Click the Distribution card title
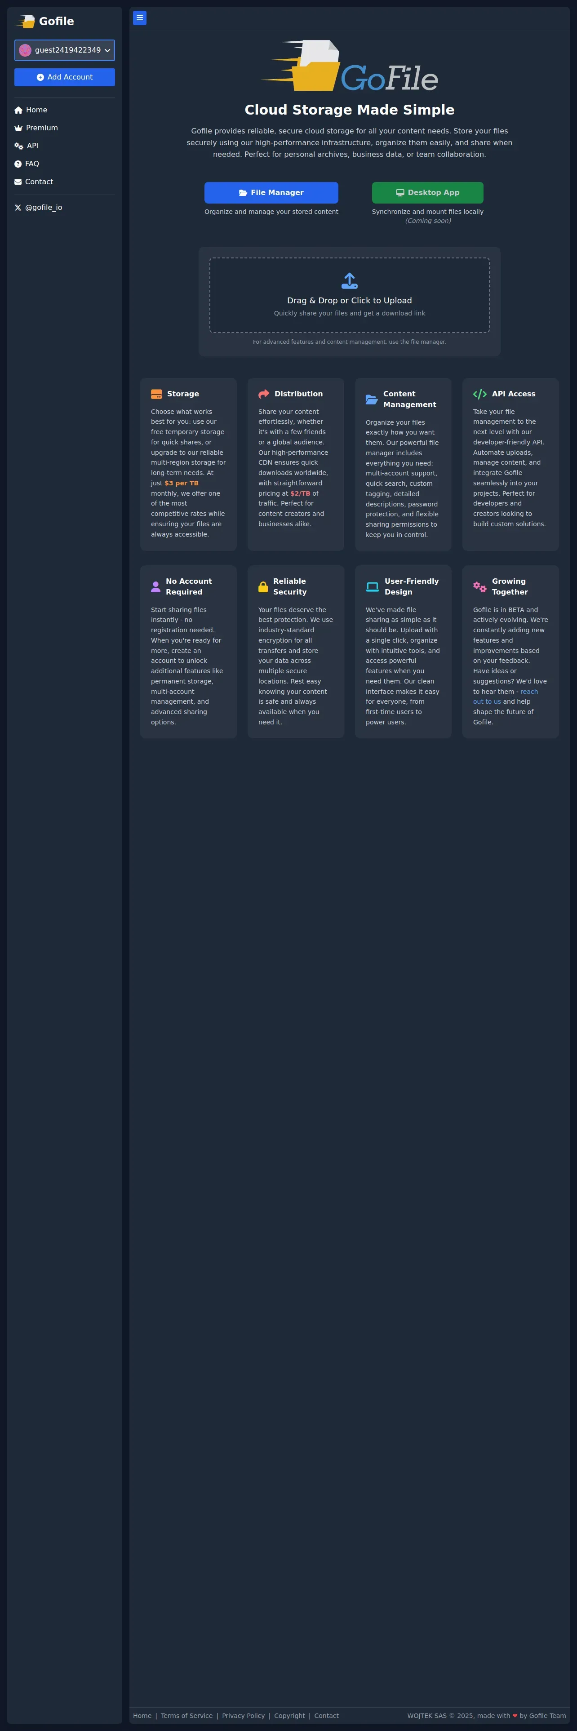This screenshot has height=1731, width=577. [298, 395]
